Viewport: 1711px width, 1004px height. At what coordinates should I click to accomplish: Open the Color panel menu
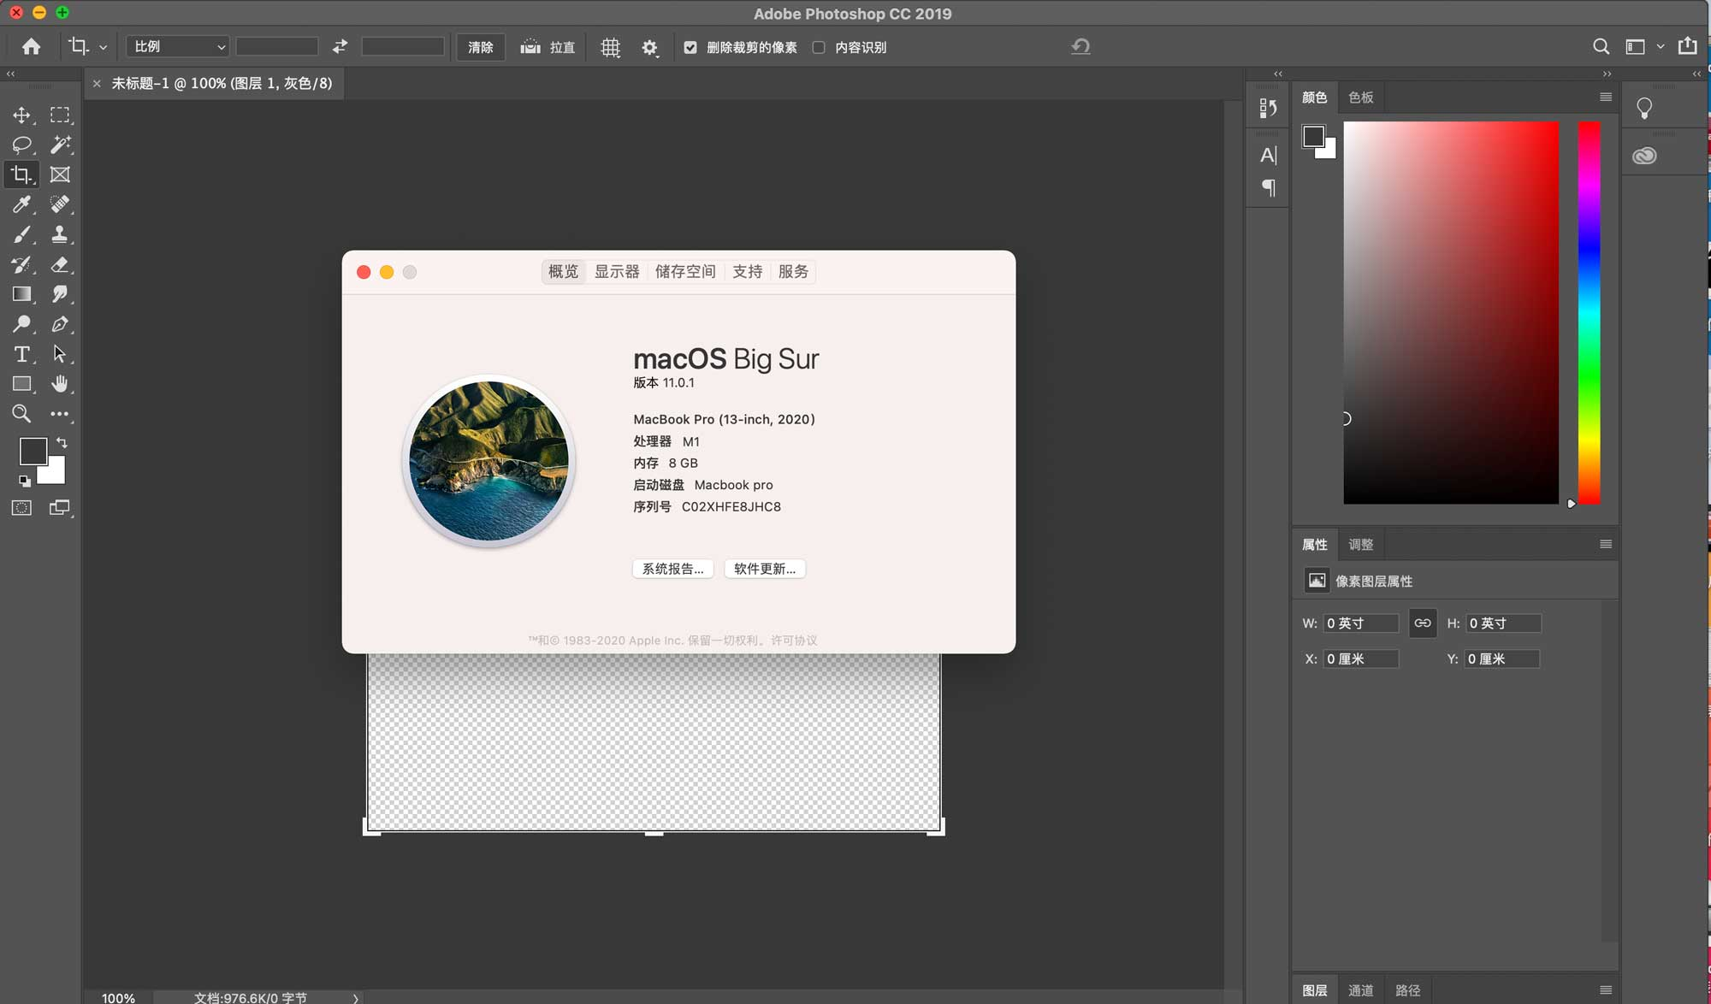(x=1605, y=97)
